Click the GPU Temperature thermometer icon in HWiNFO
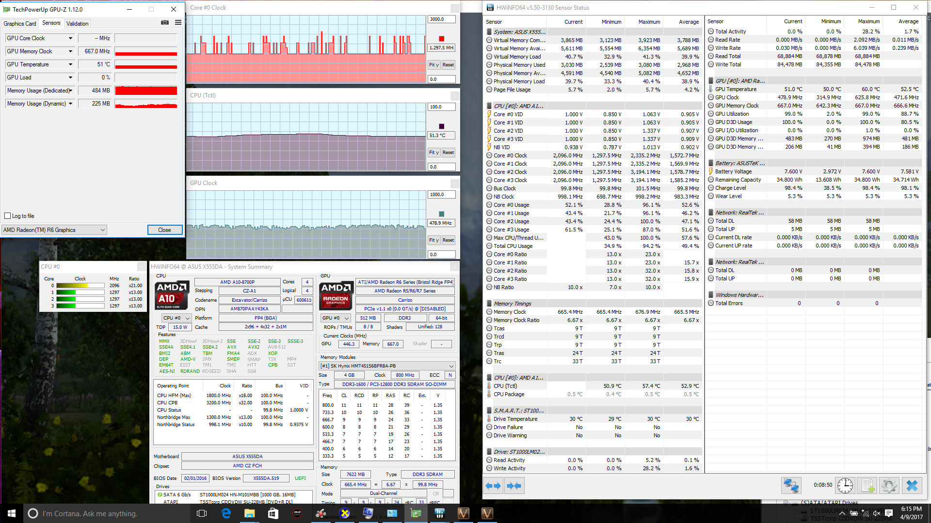Viewport: 931px width, 523px height. pyautogui.click(x=711, y=89)
